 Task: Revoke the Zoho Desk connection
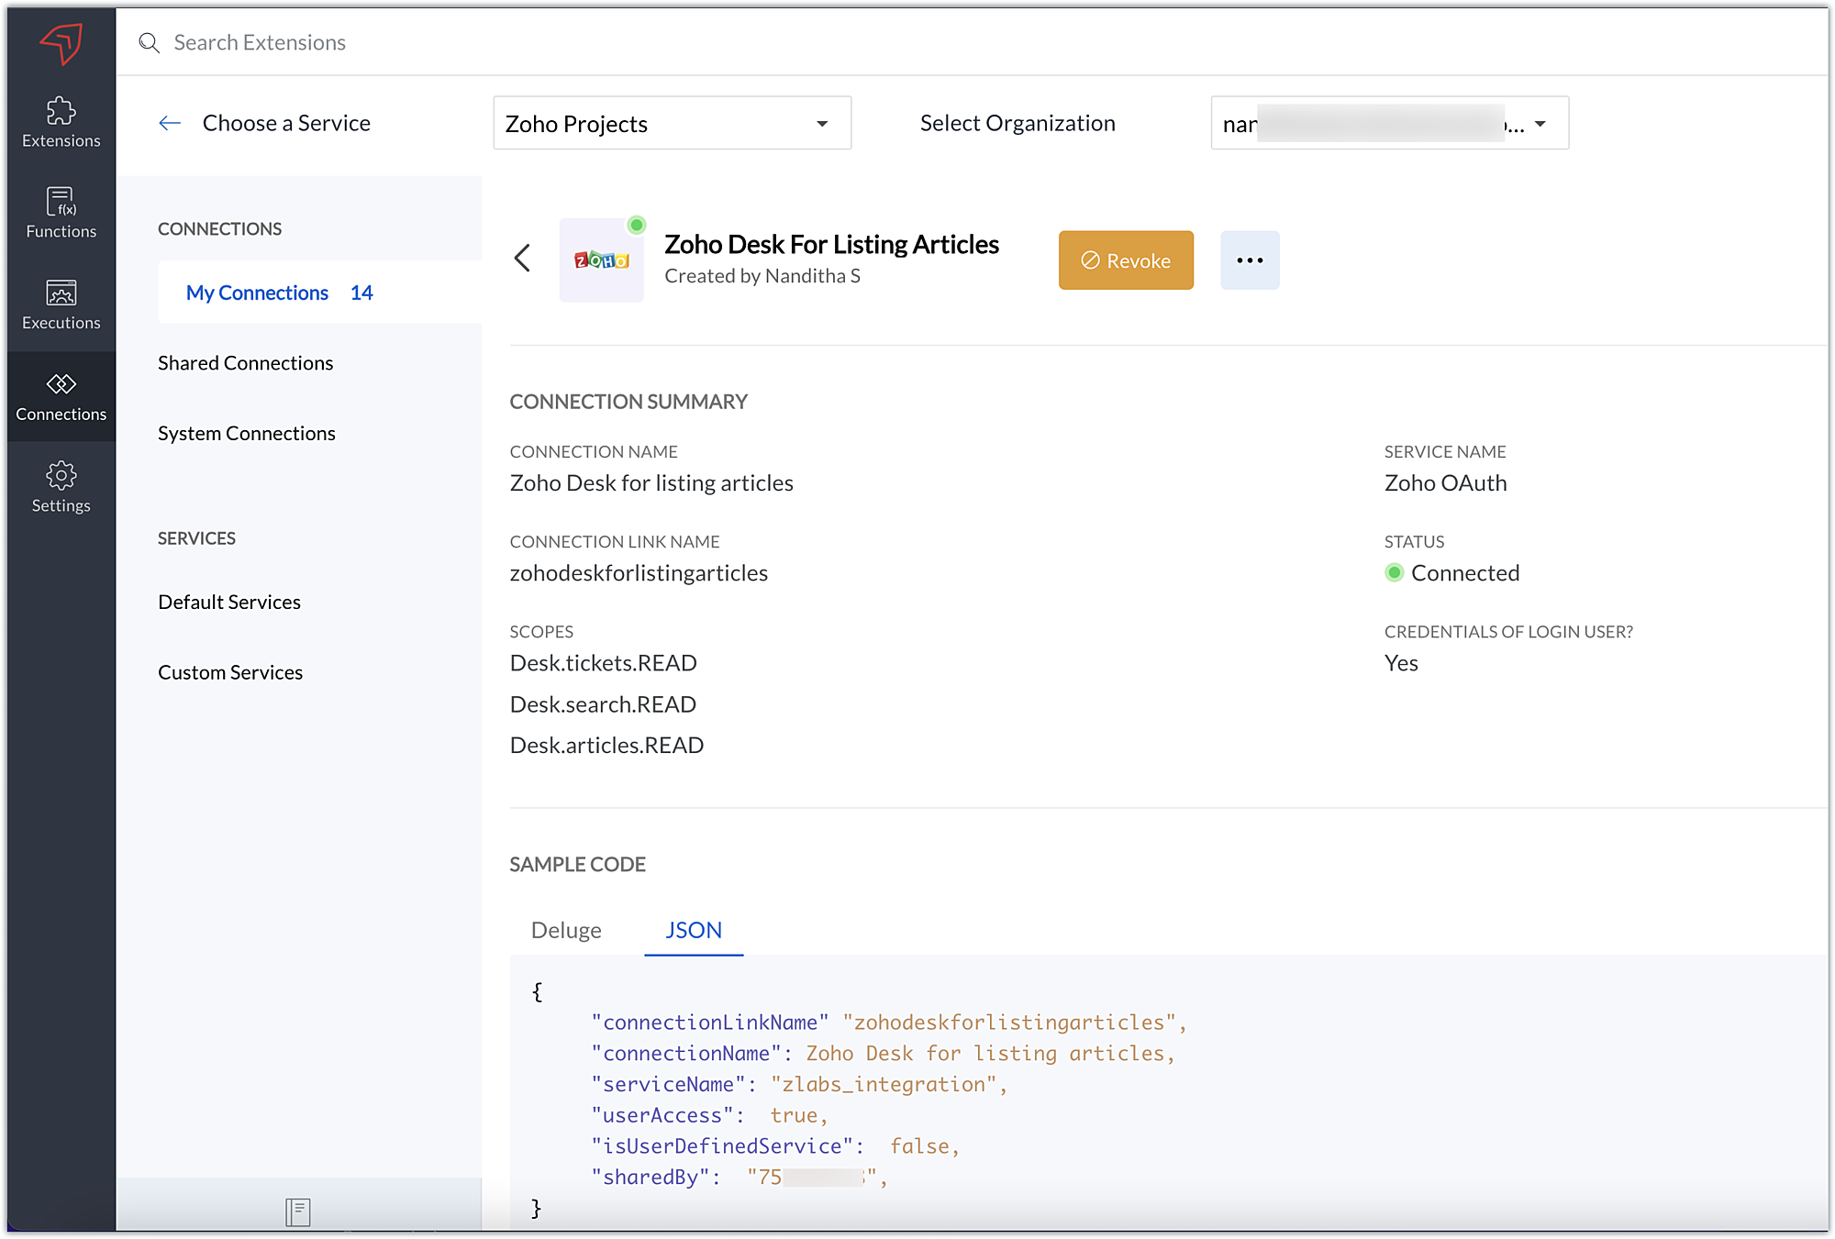[x=1126, y=260]
